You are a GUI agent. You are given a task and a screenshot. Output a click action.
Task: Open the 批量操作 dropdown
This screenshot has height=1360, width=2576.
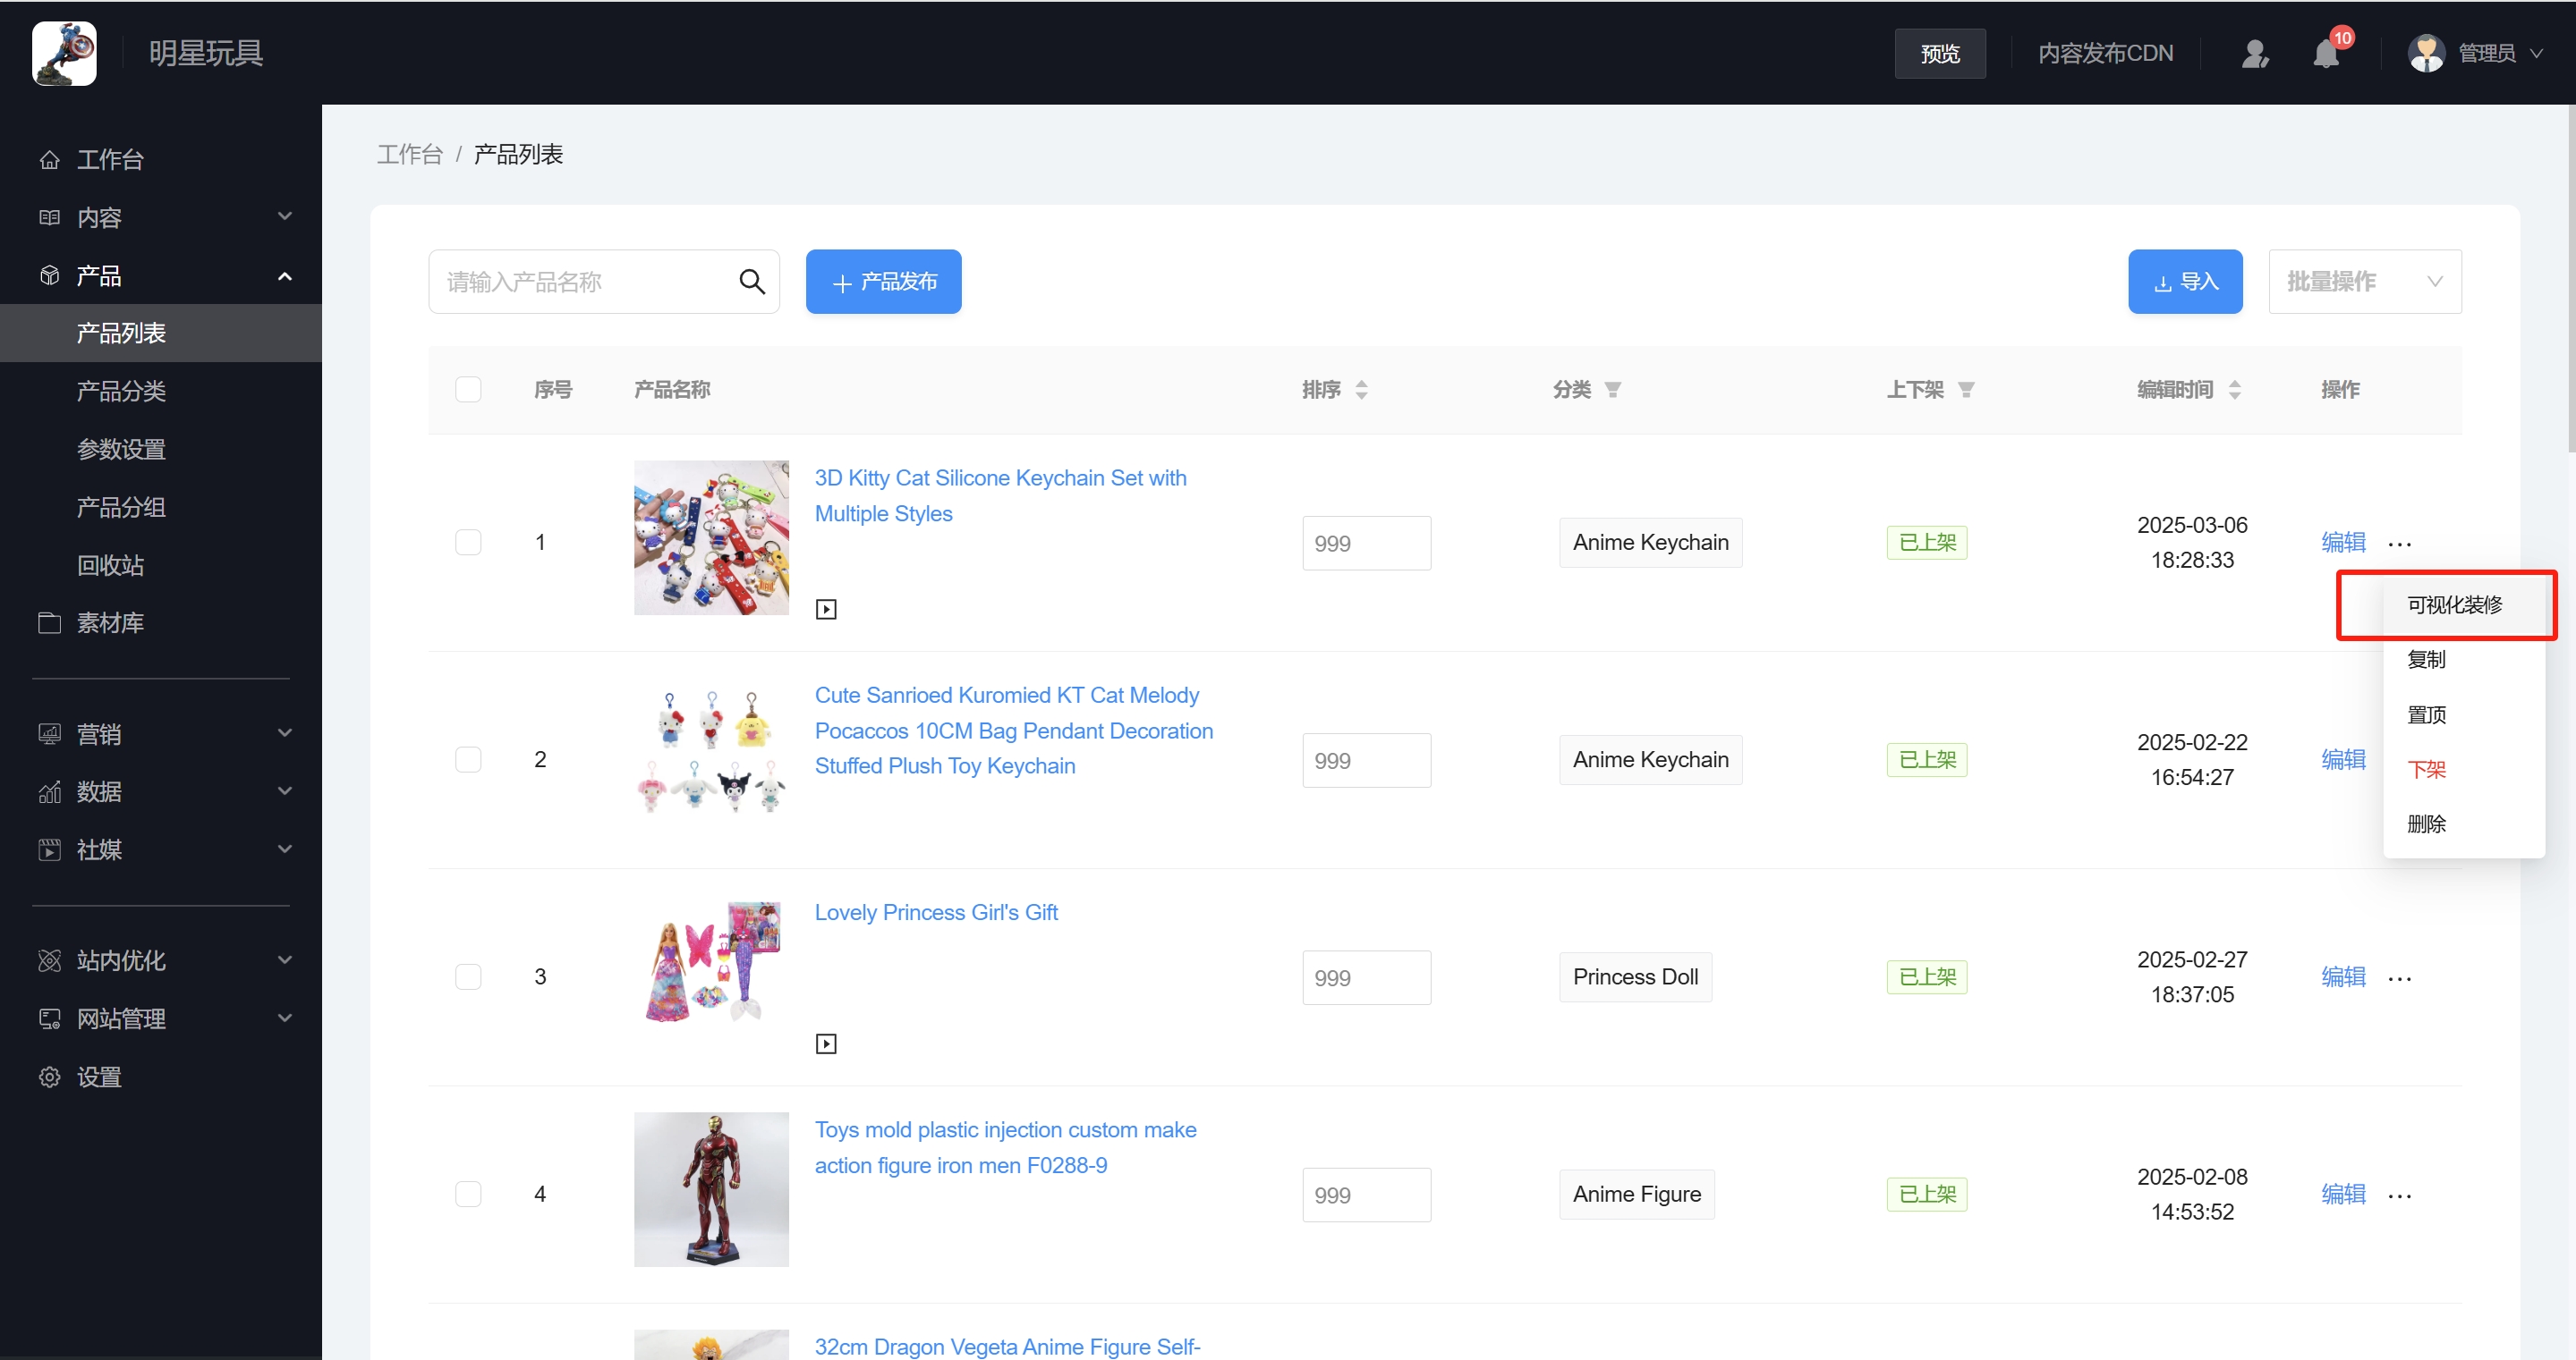click(2364, 282)
